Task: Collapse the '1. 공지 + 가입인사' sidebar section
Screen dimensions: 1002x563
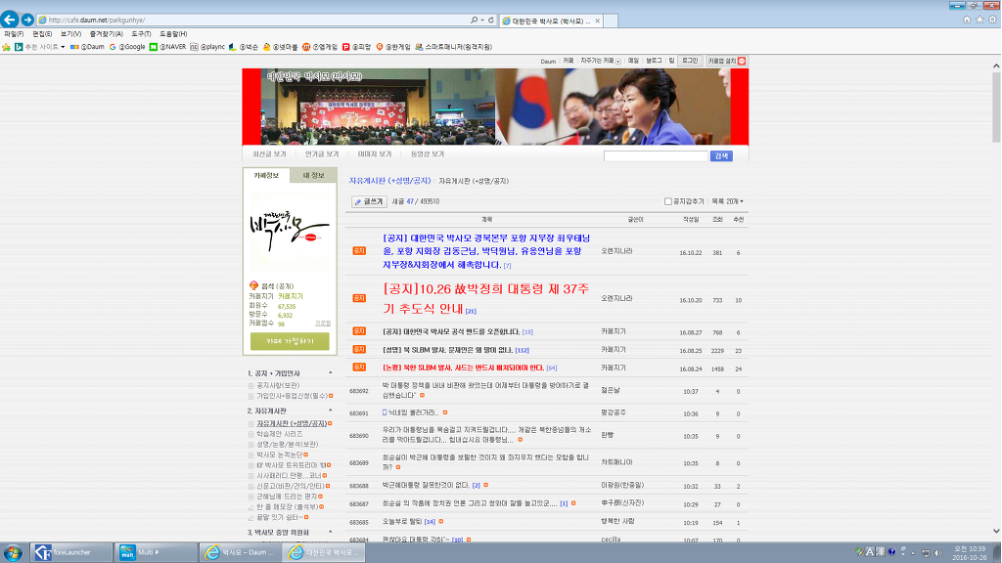Action: [x=330, y=373]
